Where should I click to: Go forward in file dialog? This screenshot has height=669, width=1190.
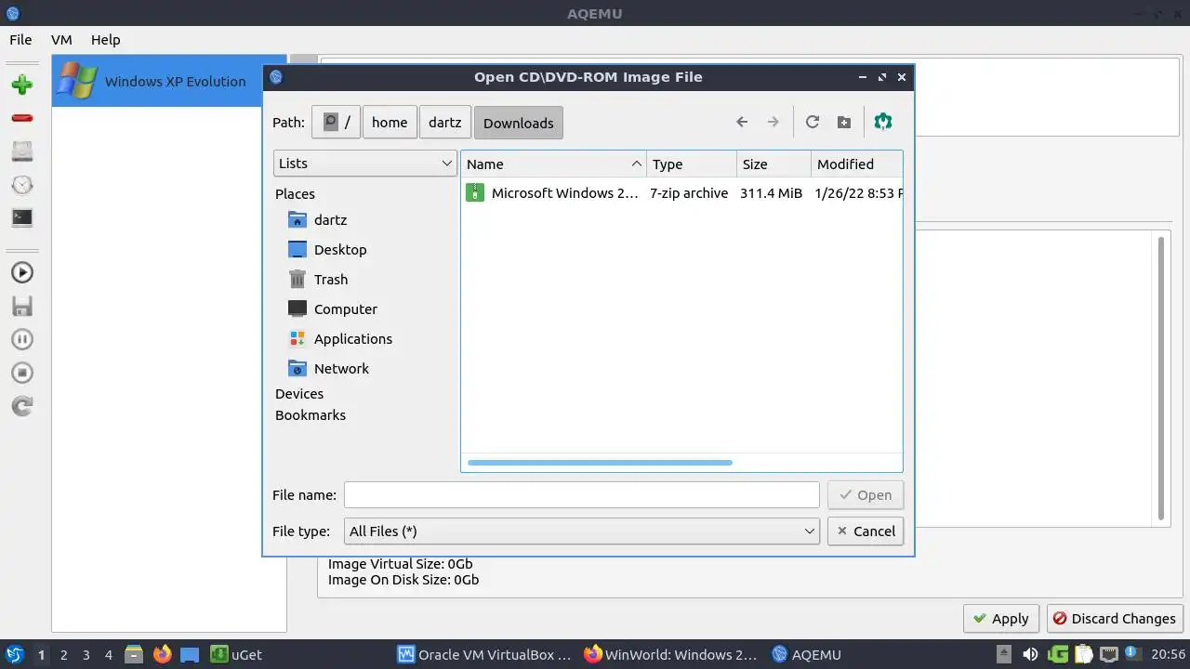773,122
